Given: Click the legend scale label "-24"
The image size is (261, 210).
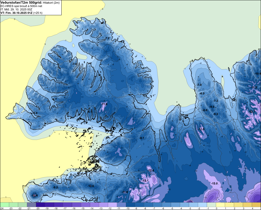Looking at the screenshot, I should 2,208.
